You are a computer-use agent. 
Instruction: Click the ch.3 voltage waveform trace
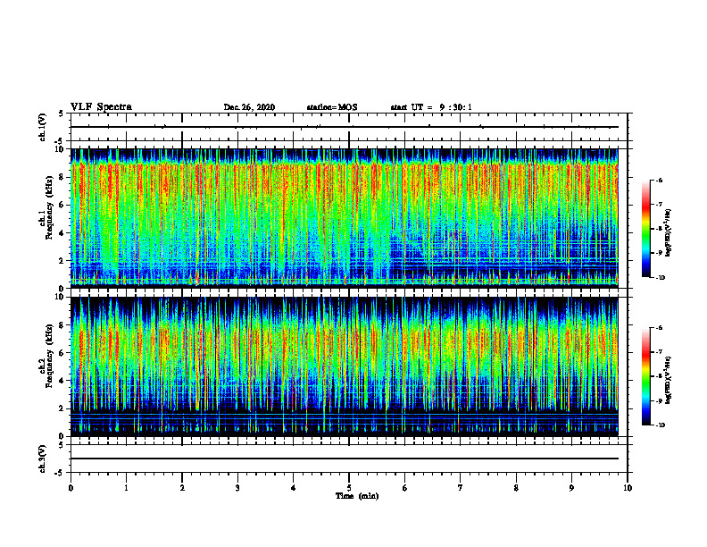(345, 459)
